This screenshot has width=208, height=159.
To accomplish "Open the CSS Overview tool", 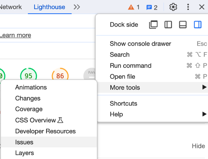I will (x=49, y=120).
